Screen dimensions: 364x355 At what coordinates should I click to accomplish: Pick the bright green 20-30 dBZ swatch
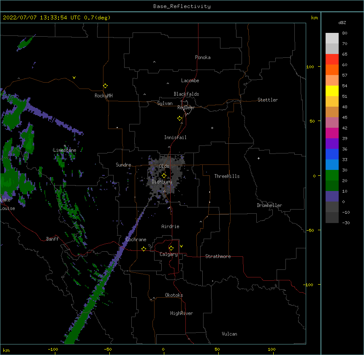332,175
